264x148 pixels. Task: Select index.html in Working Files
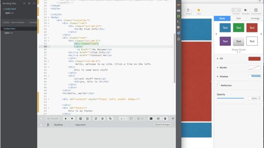click(x=10, y=9)
